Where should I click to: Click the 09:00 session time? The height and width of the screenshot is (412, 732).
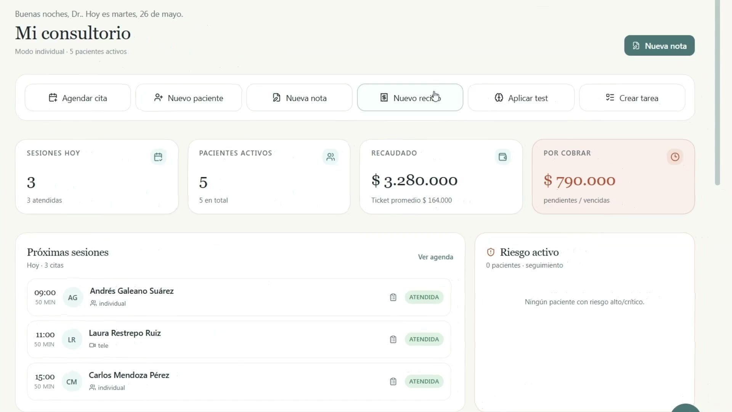(x=45, y=293)
